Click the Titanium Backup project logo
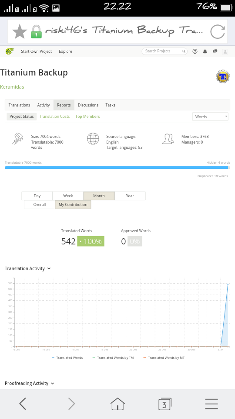This screenshot has height=419, width=235. [x=223, y=76]
